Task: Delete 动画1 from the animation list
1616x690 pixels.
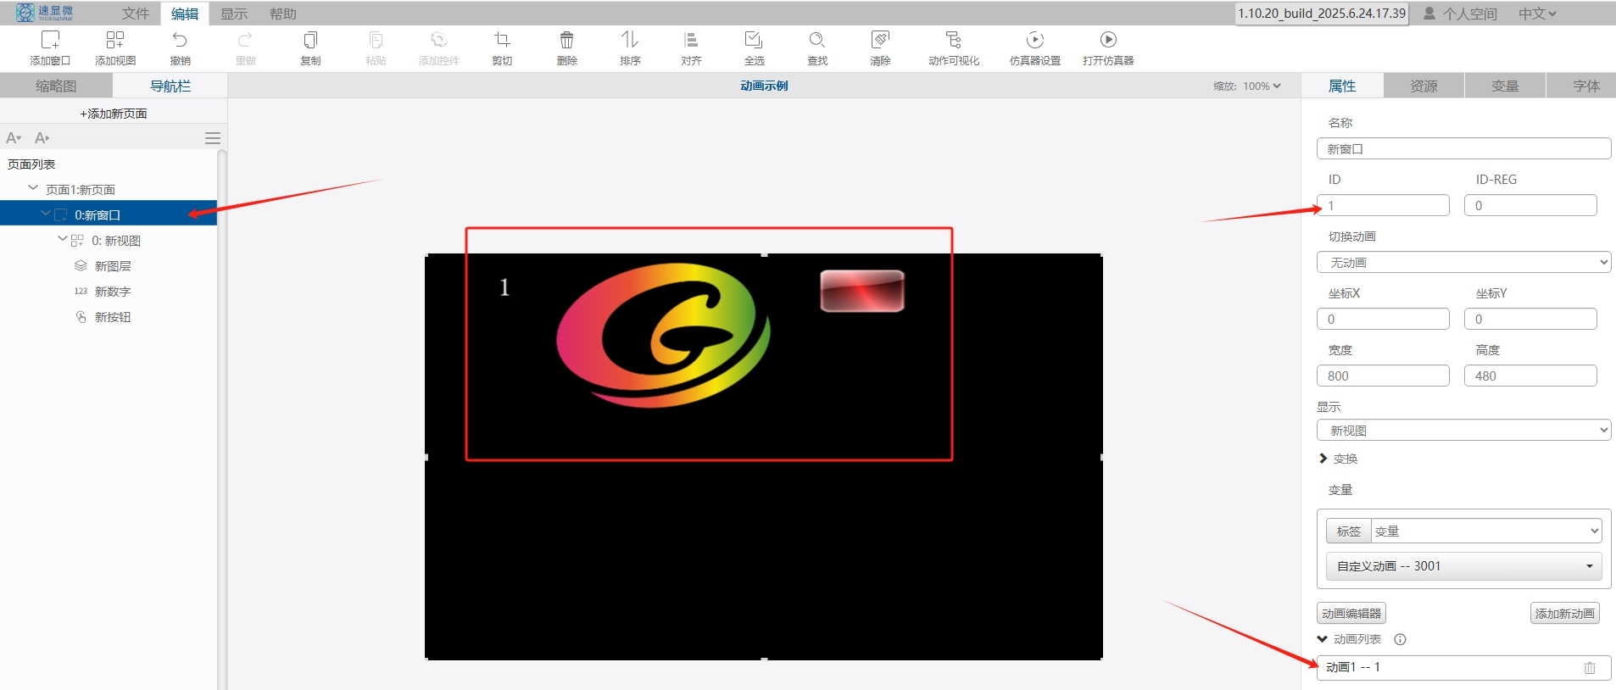Action: click(1589, 668)
